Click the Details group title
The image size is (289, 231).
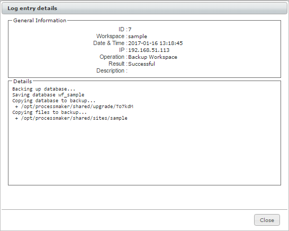[22, 82]
